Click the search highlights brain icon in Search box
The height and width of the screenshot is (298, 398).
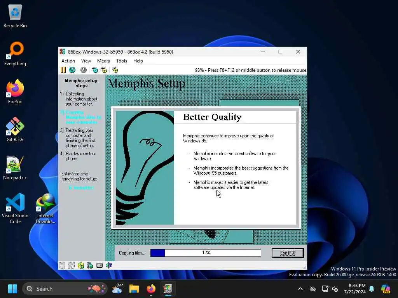coord(96,289)
